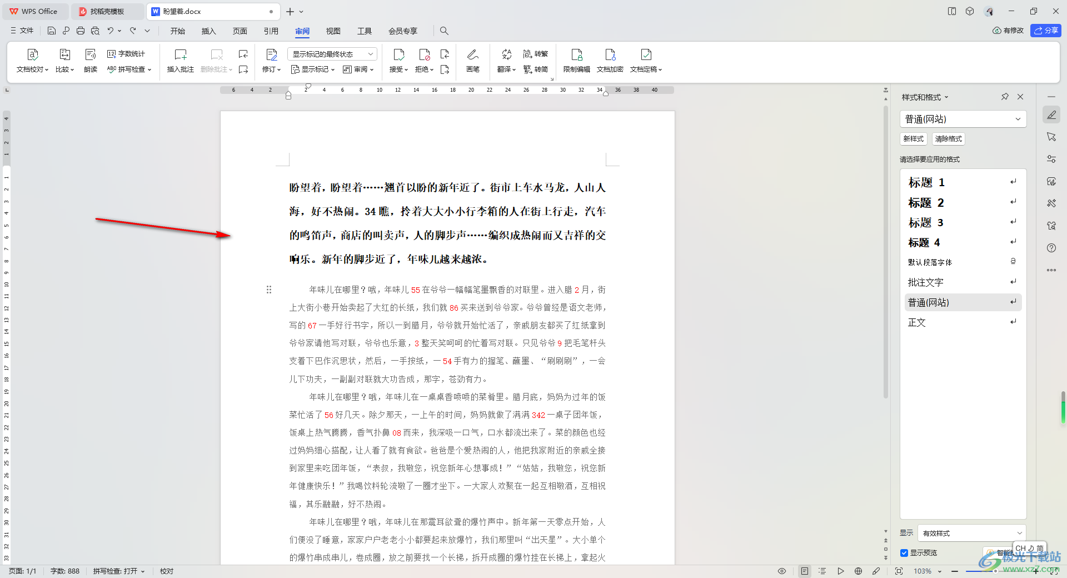Apply the 正文 style from list

[x=963, y=322]
